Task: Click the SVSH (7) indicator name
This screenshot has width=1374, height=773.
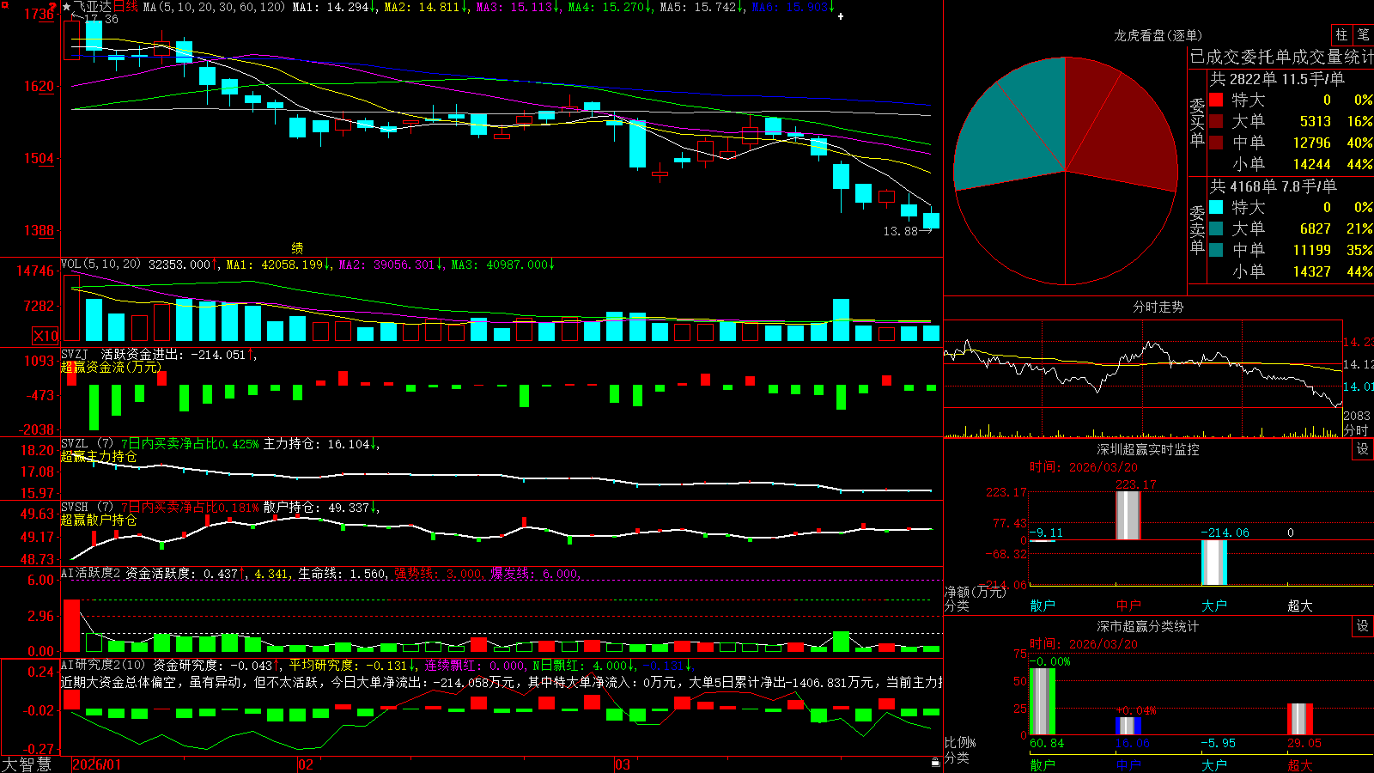Action: click(87, 508)
